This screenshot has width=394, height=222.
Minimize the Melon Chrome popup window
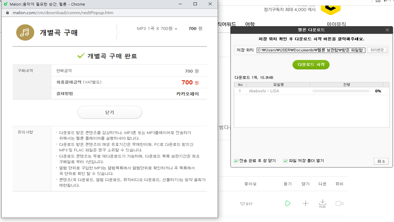(180, 4)
